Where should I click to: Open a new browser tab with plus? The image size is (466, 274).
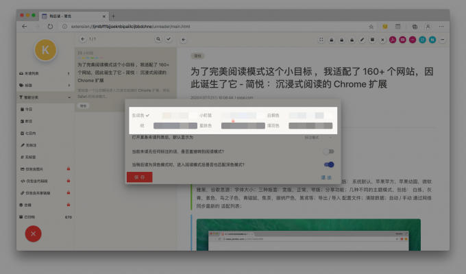(x=113, y=16)
